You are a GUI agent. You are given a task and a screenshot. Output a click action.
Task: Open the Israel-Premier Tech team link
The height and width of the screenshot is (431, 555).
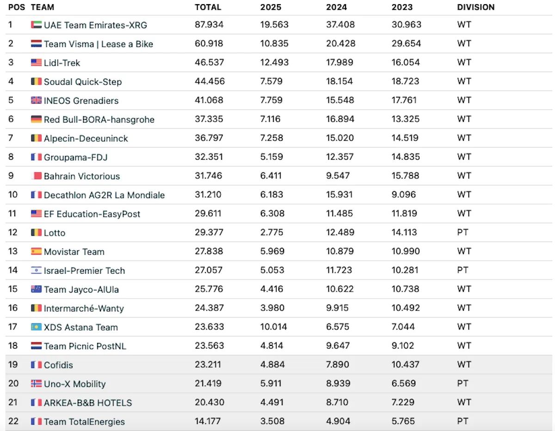[85, 270]
